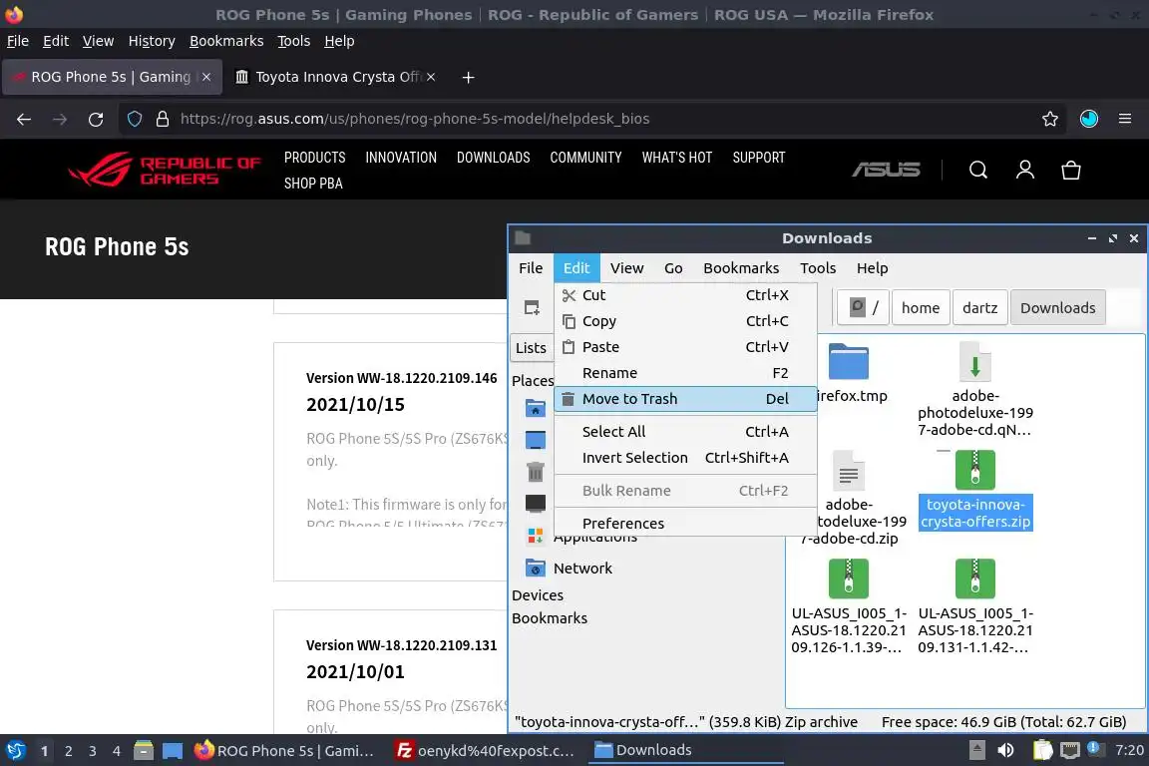Image resolution: width=1149 pixels, height=766 pixels.
Task: Select adobe-photodeluxe-cd.zip text file icon
Action: click(x=849, y=472)
